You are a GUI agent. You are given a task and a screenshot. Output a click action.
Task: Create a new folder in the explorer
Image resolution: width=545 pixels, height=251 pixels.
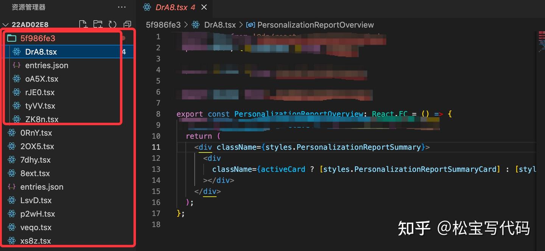98,24
